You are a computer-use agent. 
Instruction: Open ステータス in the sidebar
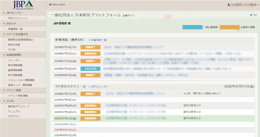pos(14,60)
